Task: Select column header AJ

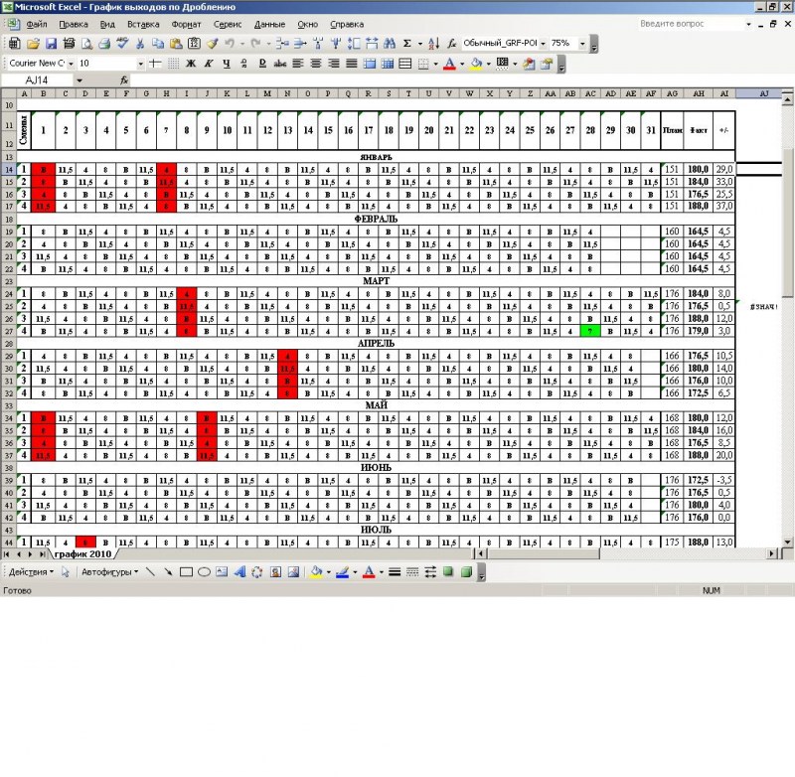Action: (x=763, y=93)
